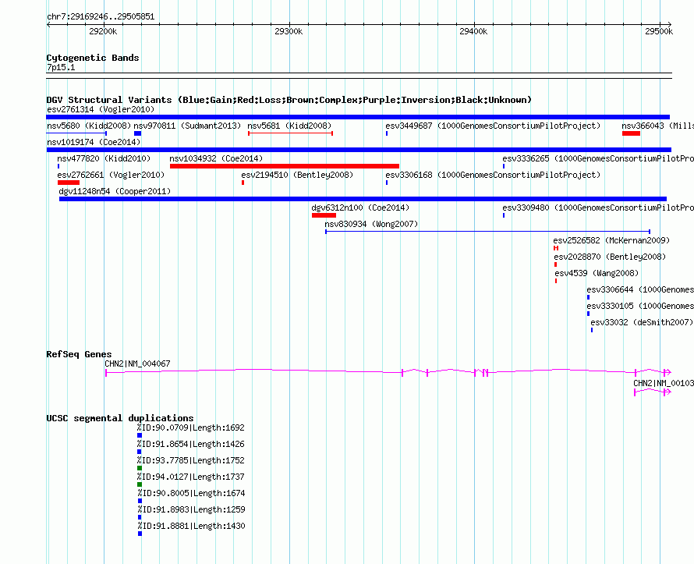The height and width of the screenshot is (564, 694).
Task: Click the blue square under %ID:90.0709
Action: [x=140, y=435]
